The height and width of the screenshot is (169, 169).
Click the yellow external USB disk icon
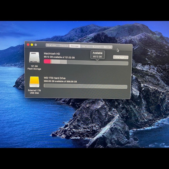click(x=34, y=82)
